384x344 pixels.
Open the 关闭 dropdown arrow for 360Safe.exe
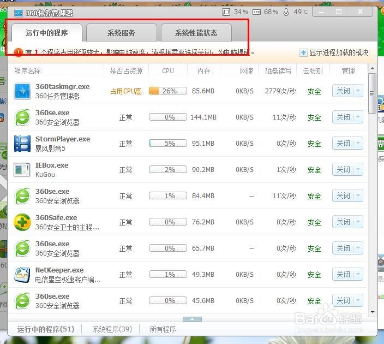(358, 222)
